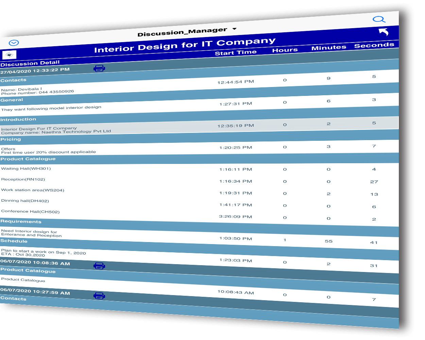Click the back arrow icon
The image size is (425, 340).
(x=384, y=32)
